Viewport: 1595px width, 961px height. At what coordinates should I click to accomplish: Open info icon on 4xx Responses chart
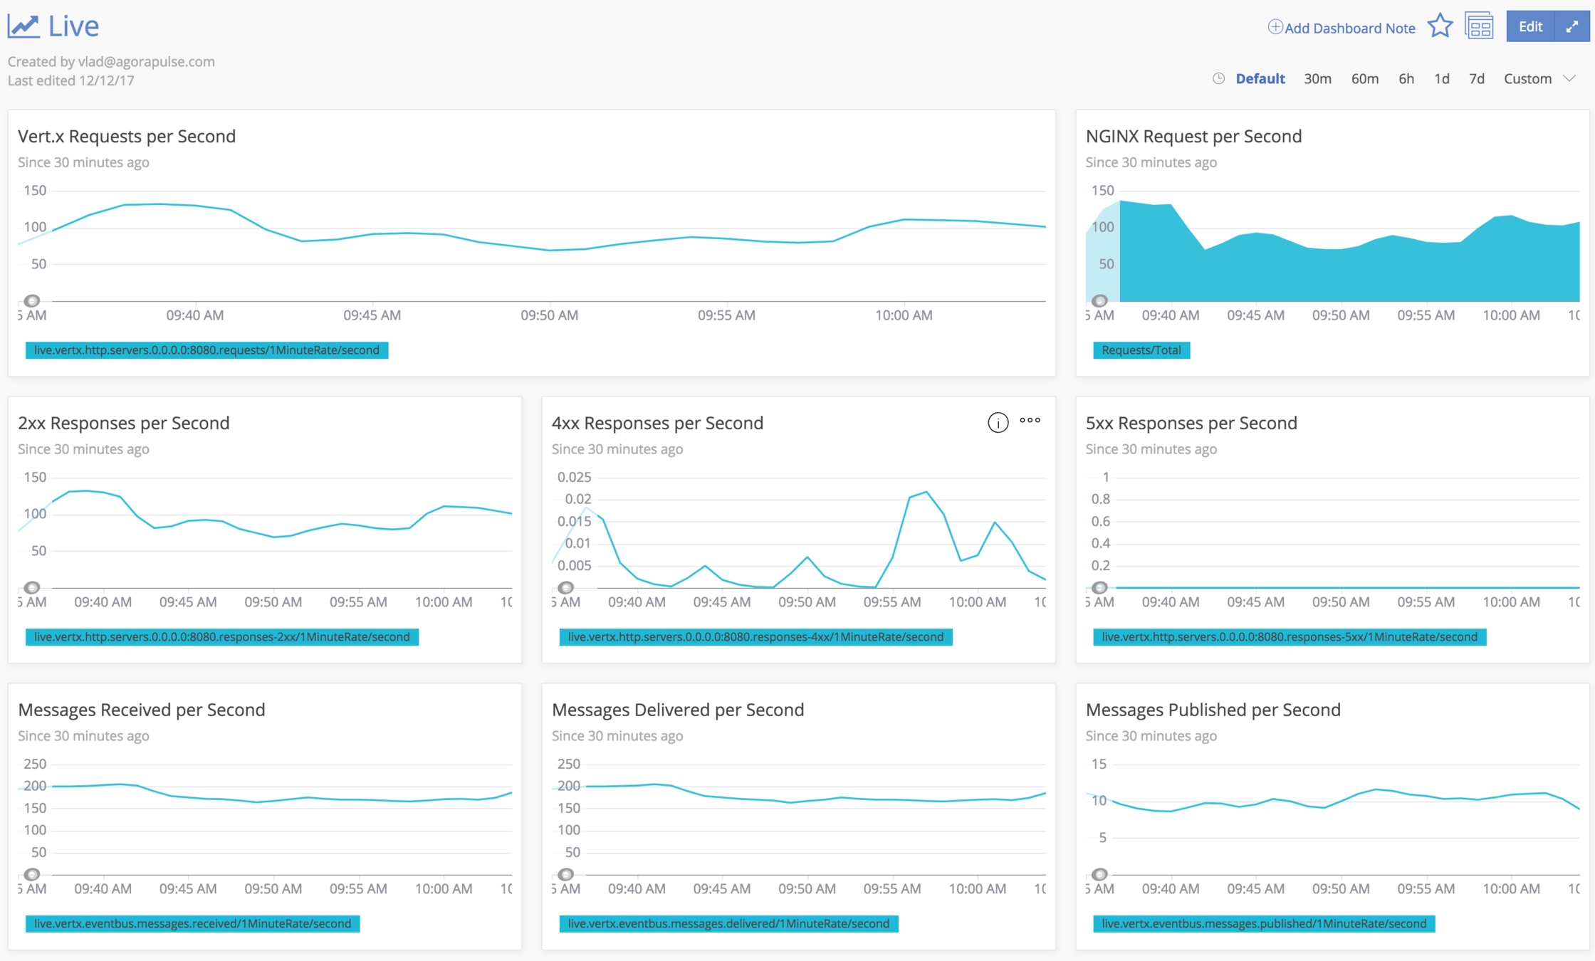click(x=998, y=422)
